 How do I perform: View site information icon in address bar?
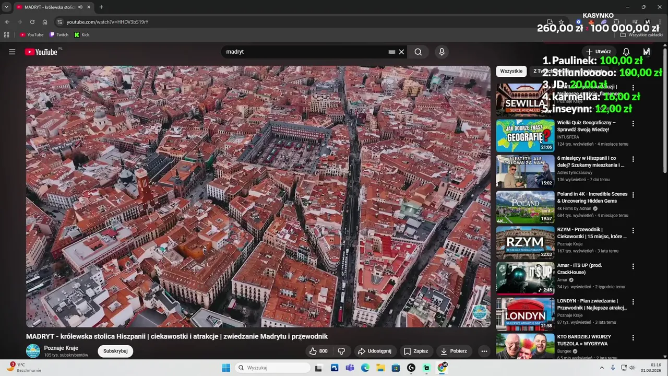coord(59,22)
